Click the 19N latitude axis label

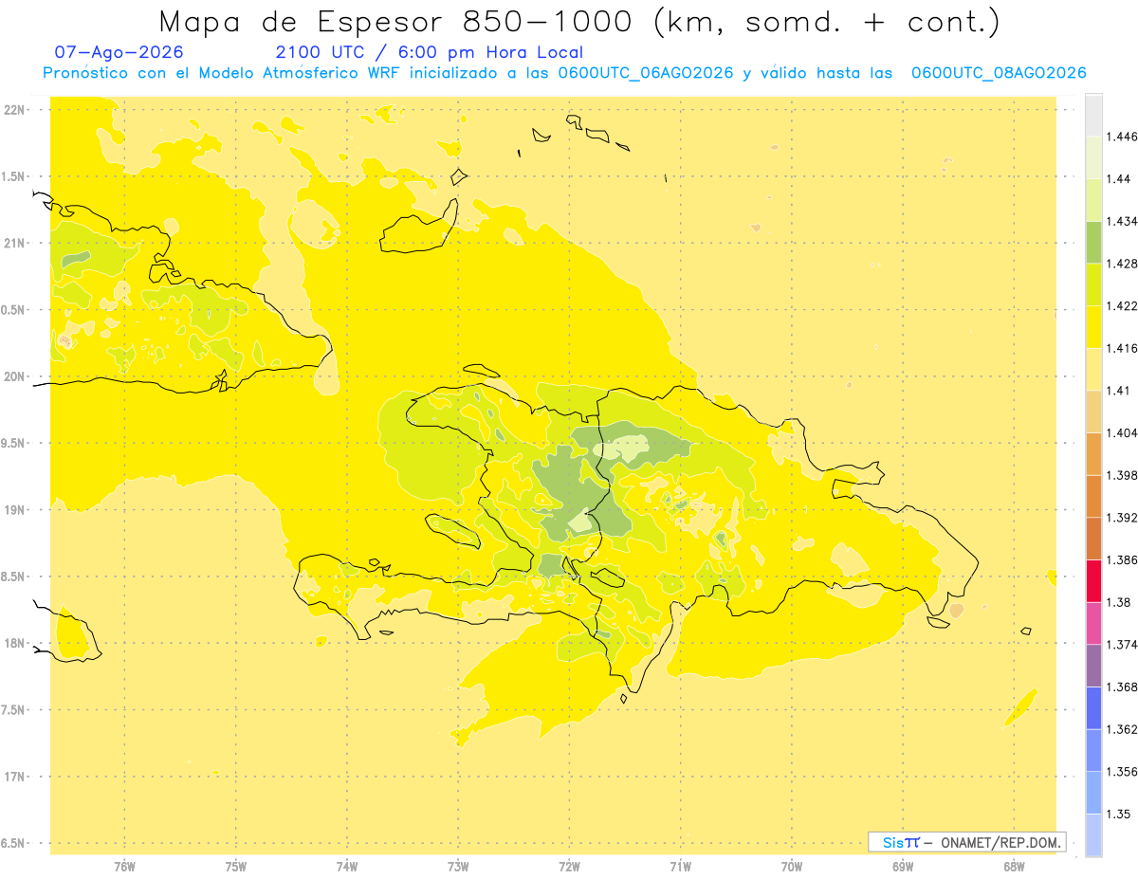tap(15, 509)
